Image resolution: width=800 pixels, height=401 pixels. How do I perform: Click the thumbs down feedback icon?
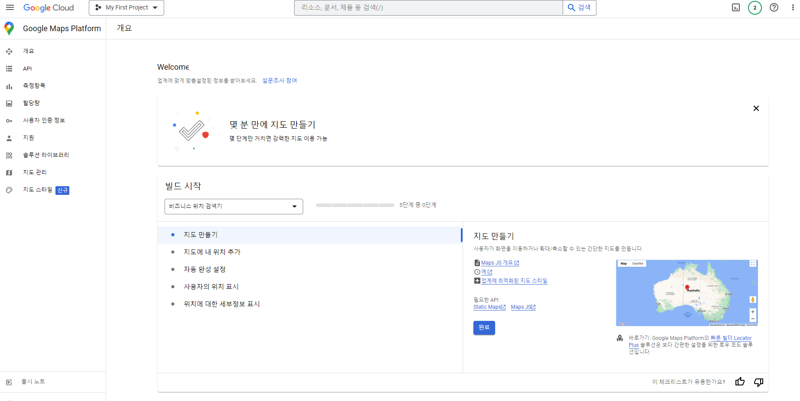pyautogui.click(x=758, y=382)
